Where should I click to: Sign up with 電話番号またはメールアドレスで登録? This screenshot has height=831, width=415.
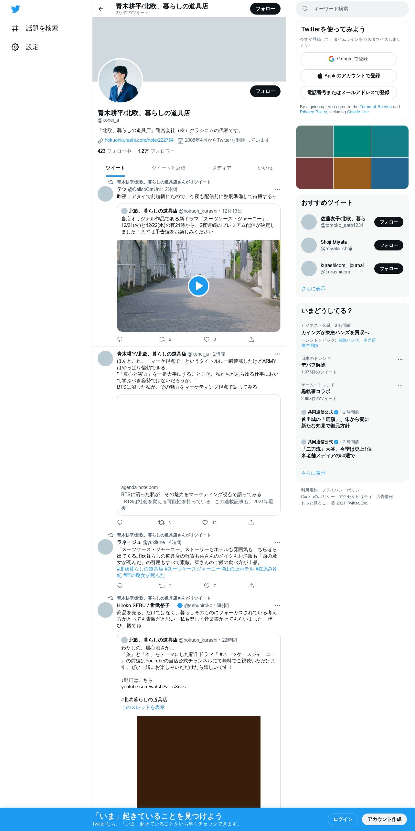click(348, 93)
